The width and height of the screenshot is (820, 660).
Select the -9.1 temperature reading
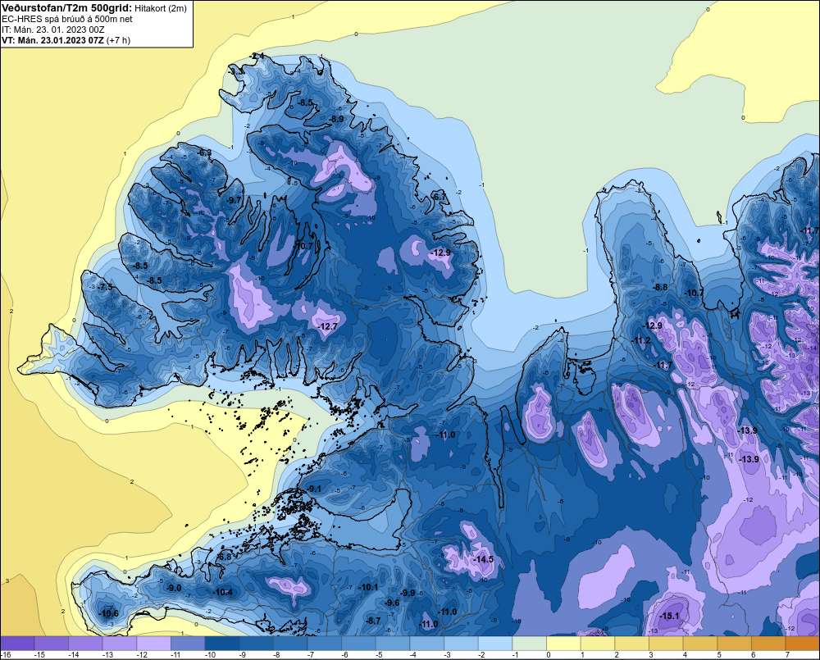(x=314, y=489)
